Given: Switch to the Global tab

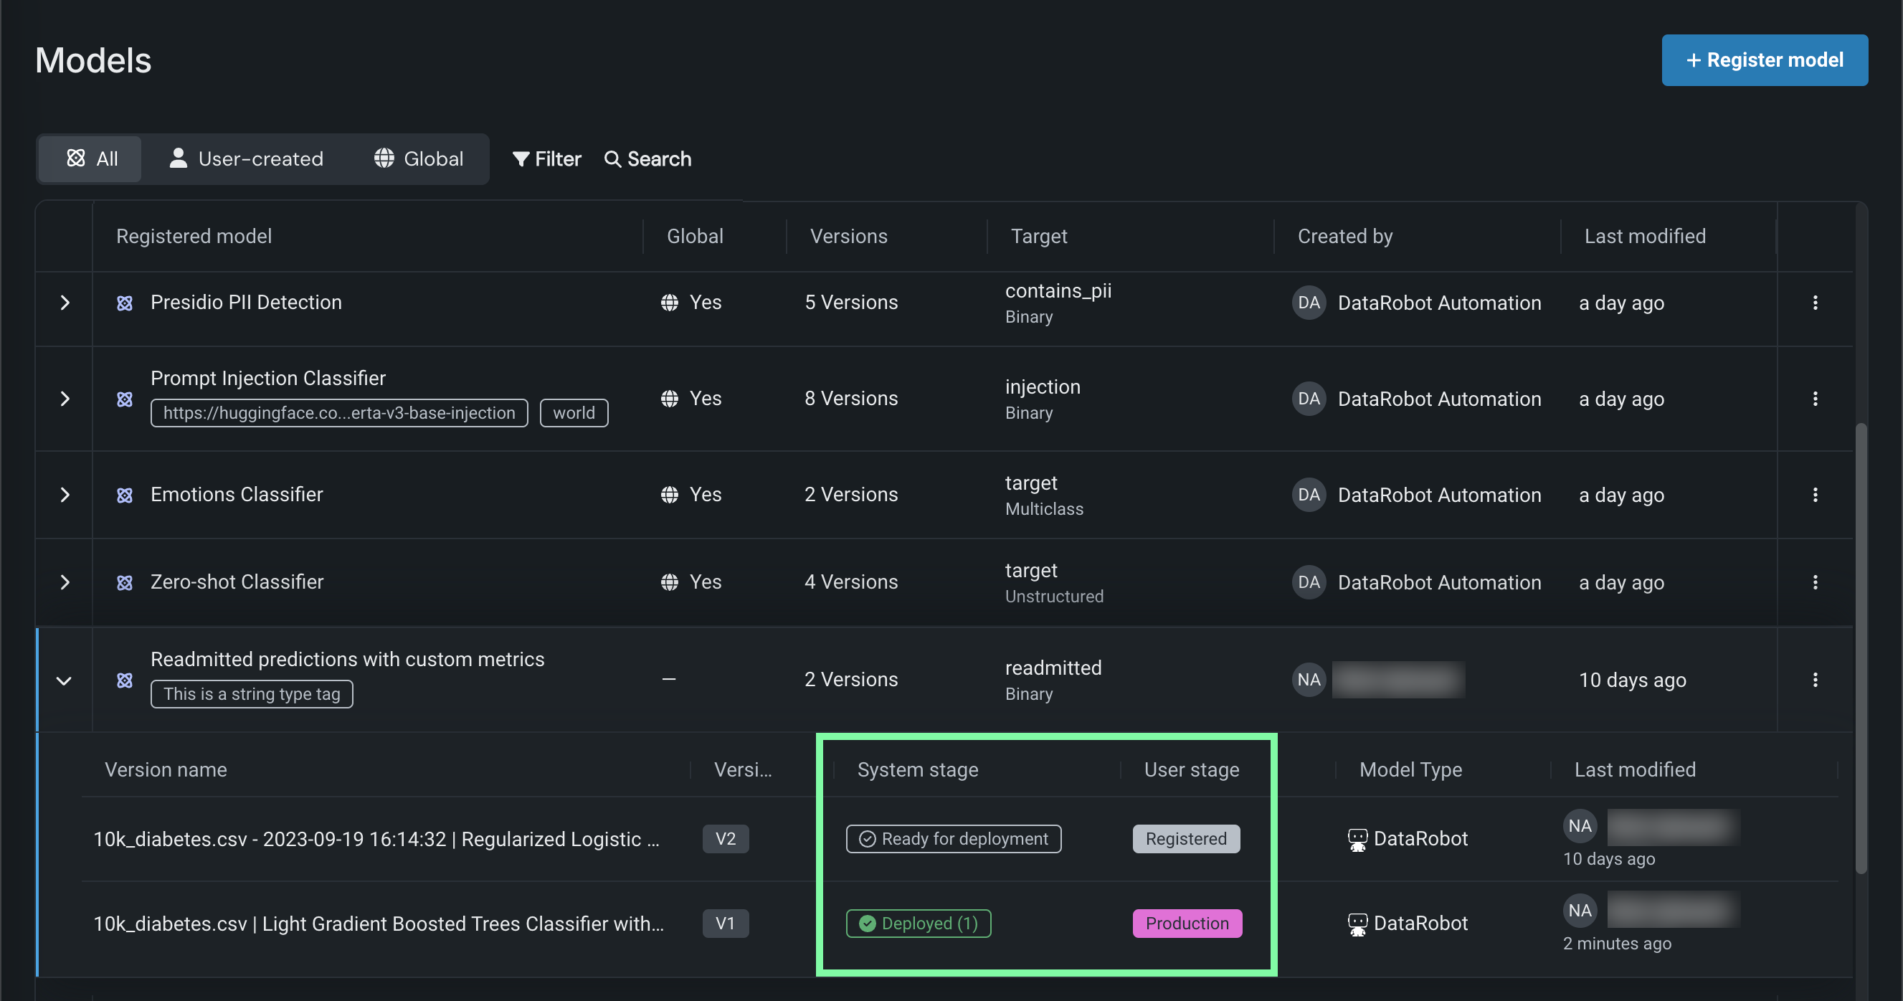Looking at the screenshot, I should click(419, 159).
